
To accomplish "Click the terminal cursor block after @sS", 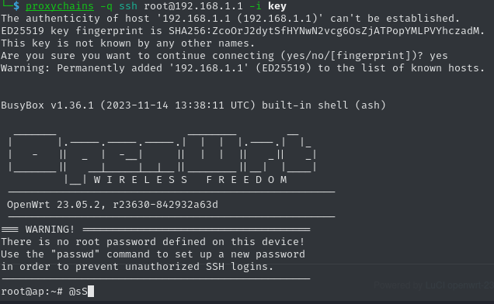I will tap(91, 292).
